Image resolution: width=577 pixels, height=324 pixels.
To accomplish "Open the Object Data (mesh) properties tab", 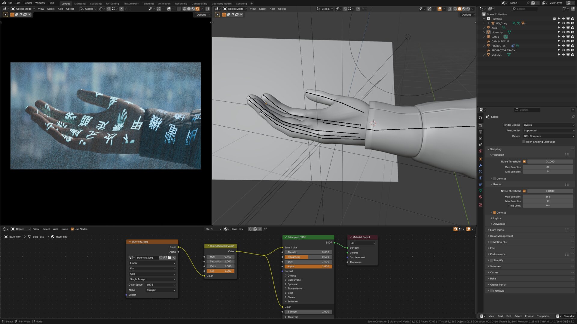I will (481, 190).
